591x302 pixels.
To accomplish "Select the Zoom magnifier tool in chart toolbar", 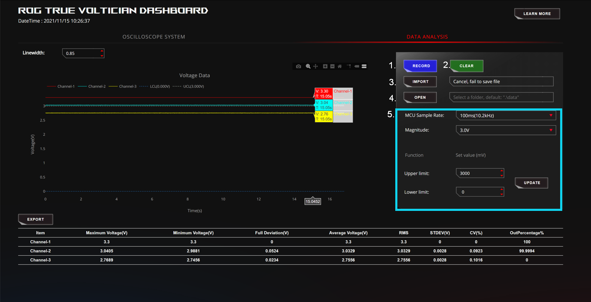I will point(308,66).
